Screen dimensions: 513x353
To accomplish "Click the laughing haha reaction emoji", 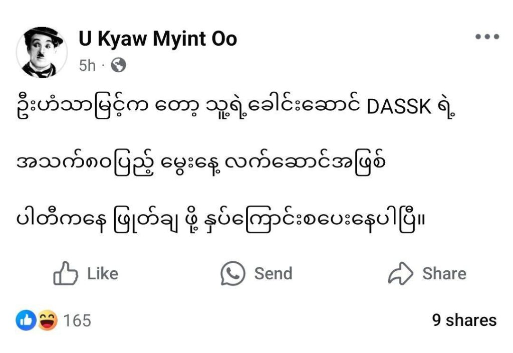I will coord(47,320).
